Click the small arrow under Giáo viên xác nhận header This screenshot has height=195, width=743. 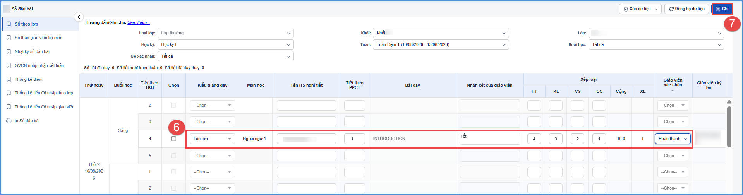click(673, 91)
